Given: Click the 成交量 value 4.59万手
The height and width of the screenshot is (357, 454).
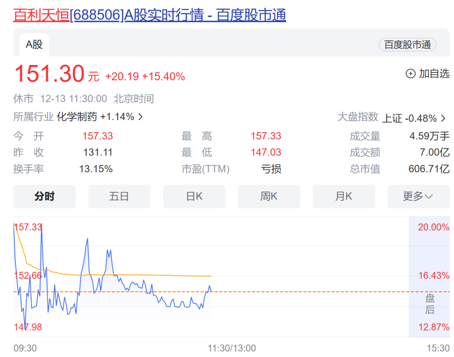Looking at the screenshot, I should pyautogui.click(x=429, y=136).
